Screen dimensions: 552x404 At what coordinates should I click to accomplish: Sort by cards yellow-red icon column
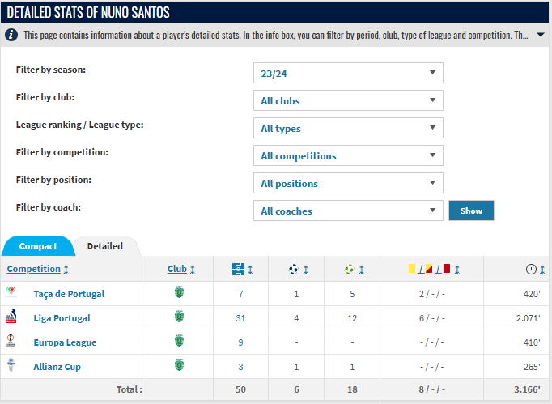tap(429, 269)
